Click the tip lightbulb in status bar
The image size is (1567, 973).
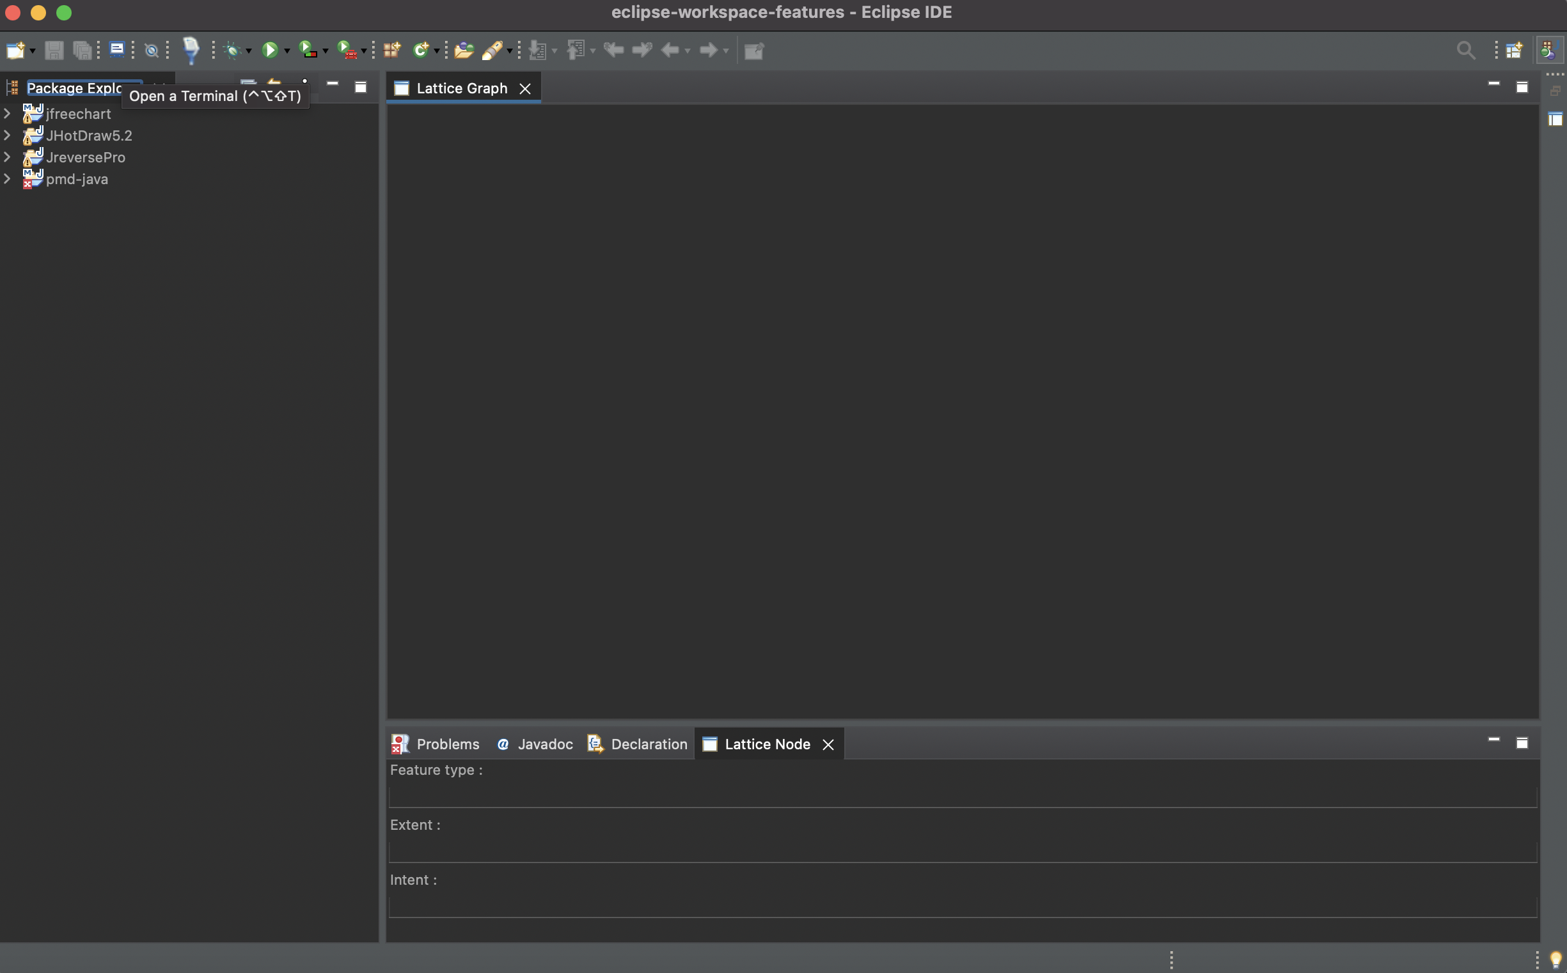(1556, 960)
